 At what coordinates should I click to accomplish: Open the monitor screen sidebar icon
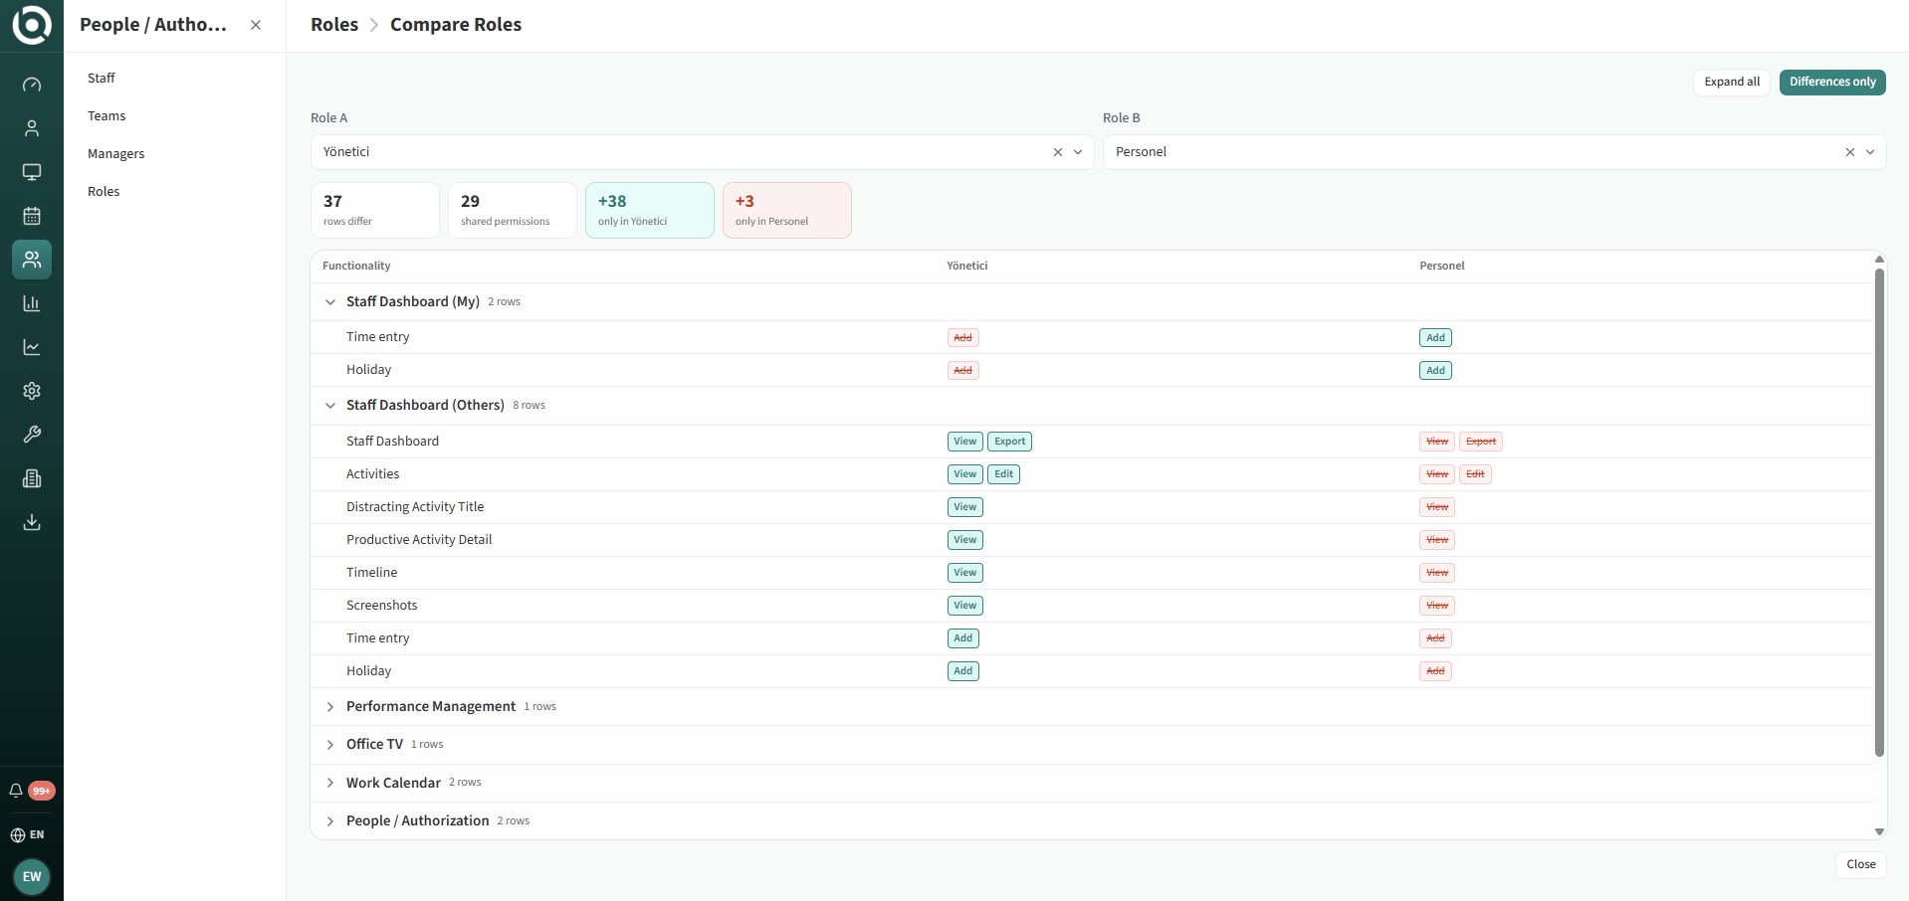click(32, 172)
